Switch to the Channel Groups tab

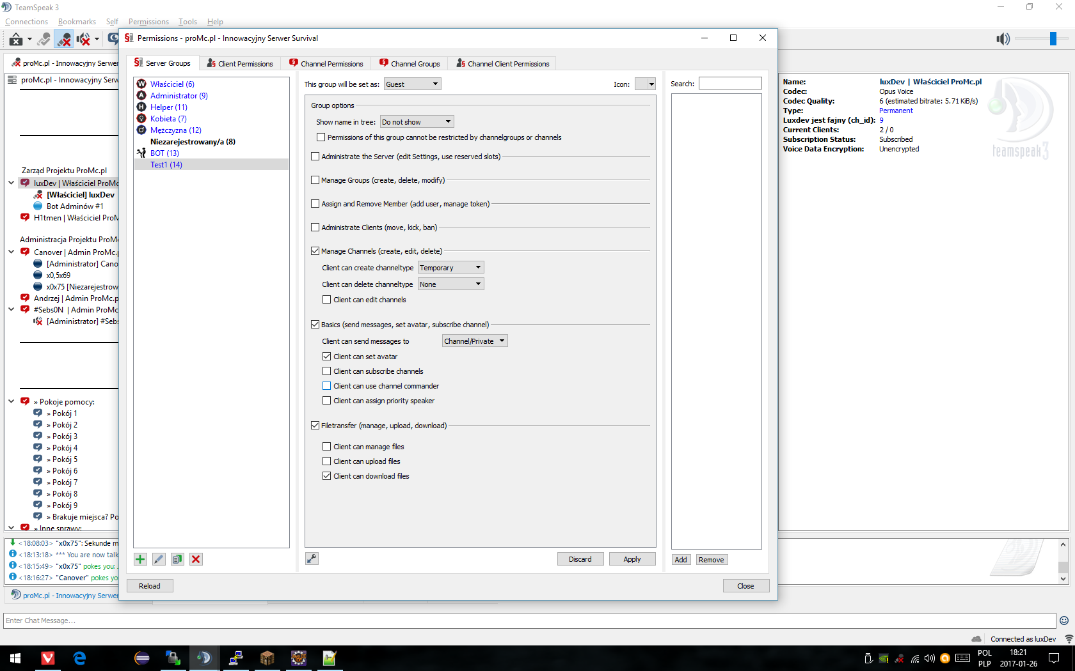pos(410,64)
